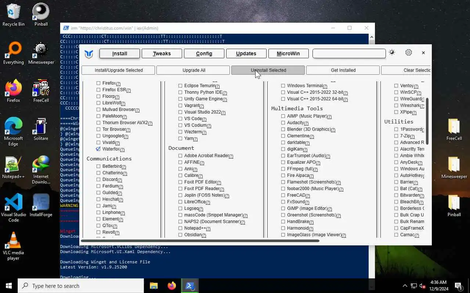Open the Windows Start menu
This screenshot has width=470, height=293.
(x=9, y=286)
